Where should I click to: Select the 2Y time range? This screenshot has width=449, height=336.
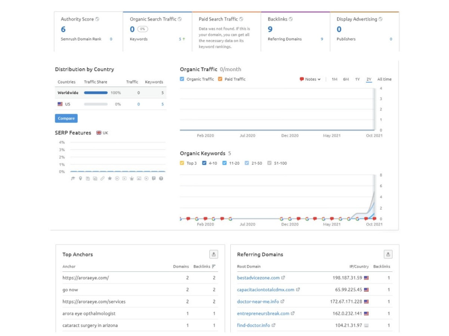pyautogui.click(x=369, y=79)
